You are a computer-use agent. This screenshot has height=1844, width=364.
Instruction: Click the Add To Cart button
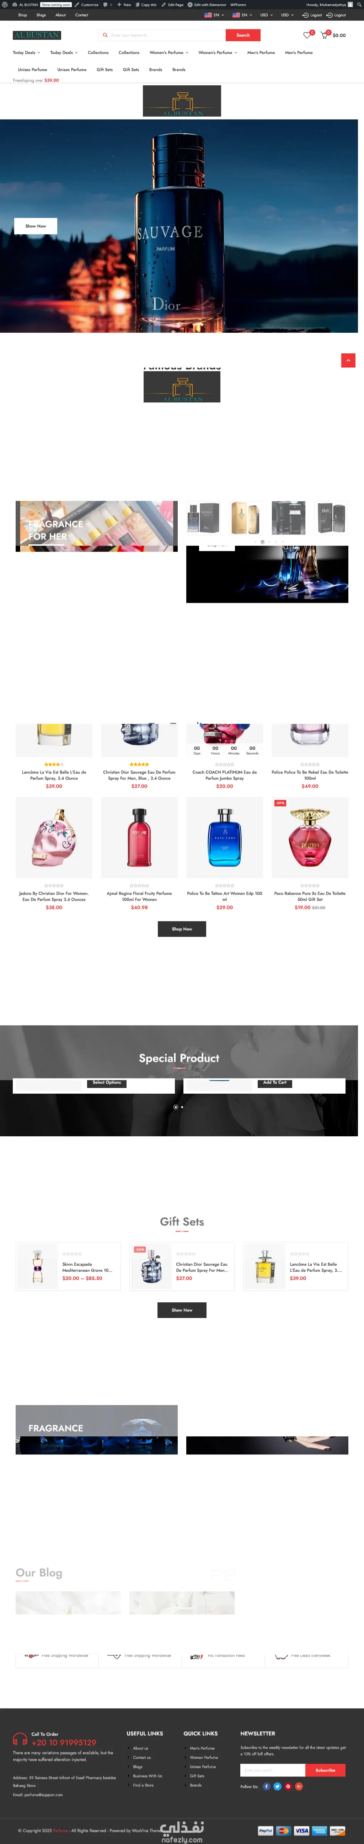pyautogui.click(x=274, y=1082)
